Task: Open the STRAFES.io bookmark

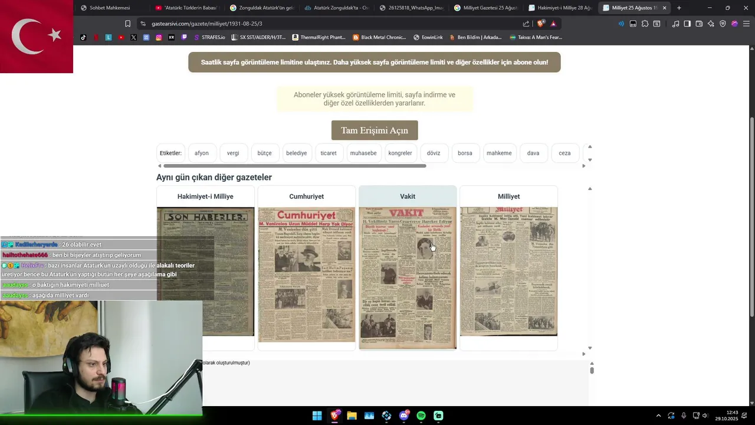Action: (x=209, y=37)
